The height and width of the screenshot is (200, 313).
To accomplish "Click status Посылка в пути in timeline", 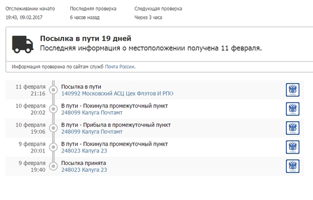I will coord(81,87).
